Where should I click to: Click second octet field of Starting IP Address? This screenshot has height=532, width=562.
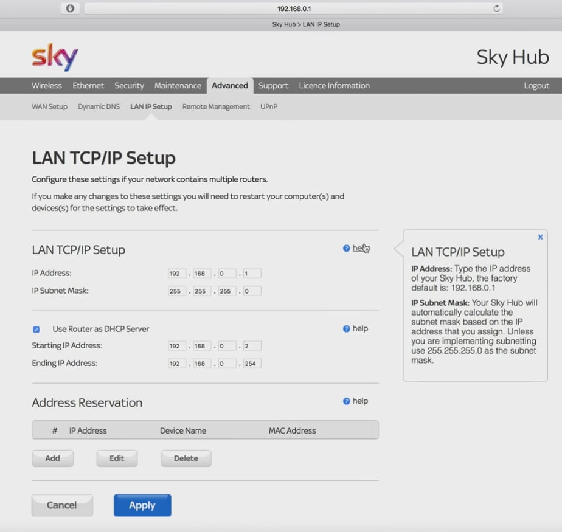tap(202, 346)
